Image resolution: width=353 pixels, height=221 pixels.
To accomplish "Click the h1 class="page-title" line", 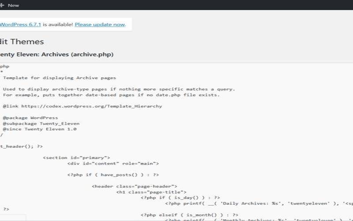I will pyautogui.click(x=151, y=192).
